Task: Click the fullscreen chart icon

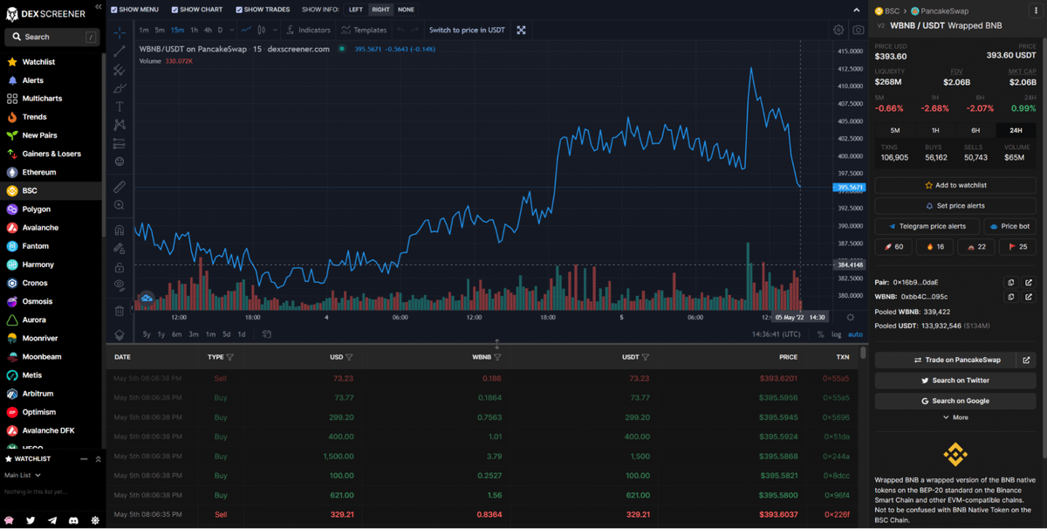Action: point(521,30)
